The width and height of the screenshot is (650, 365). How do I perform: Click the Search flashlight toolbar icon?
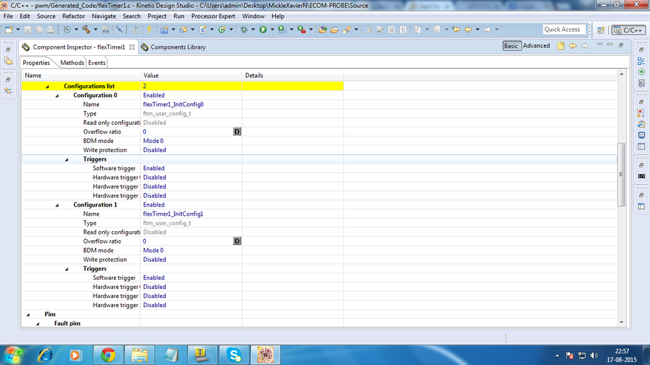coord(347,29)
